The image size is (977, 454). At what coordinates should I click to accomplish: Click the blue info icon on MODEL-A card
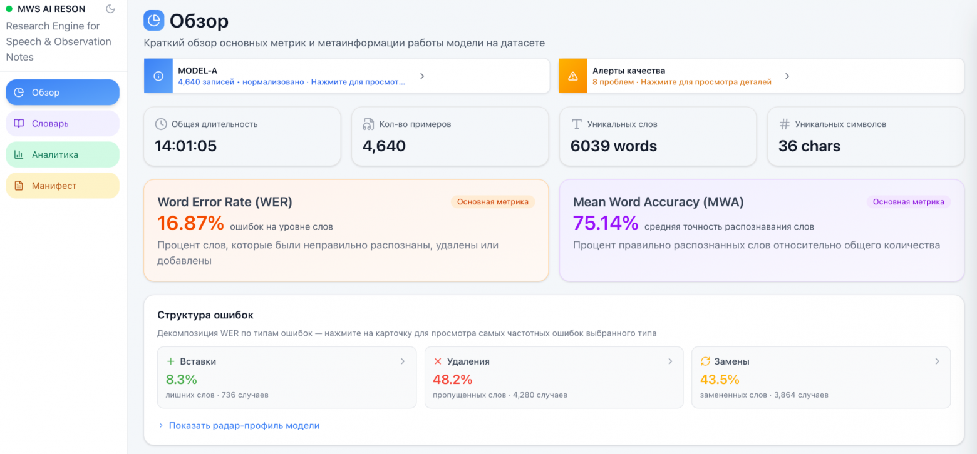coord(158,76)
